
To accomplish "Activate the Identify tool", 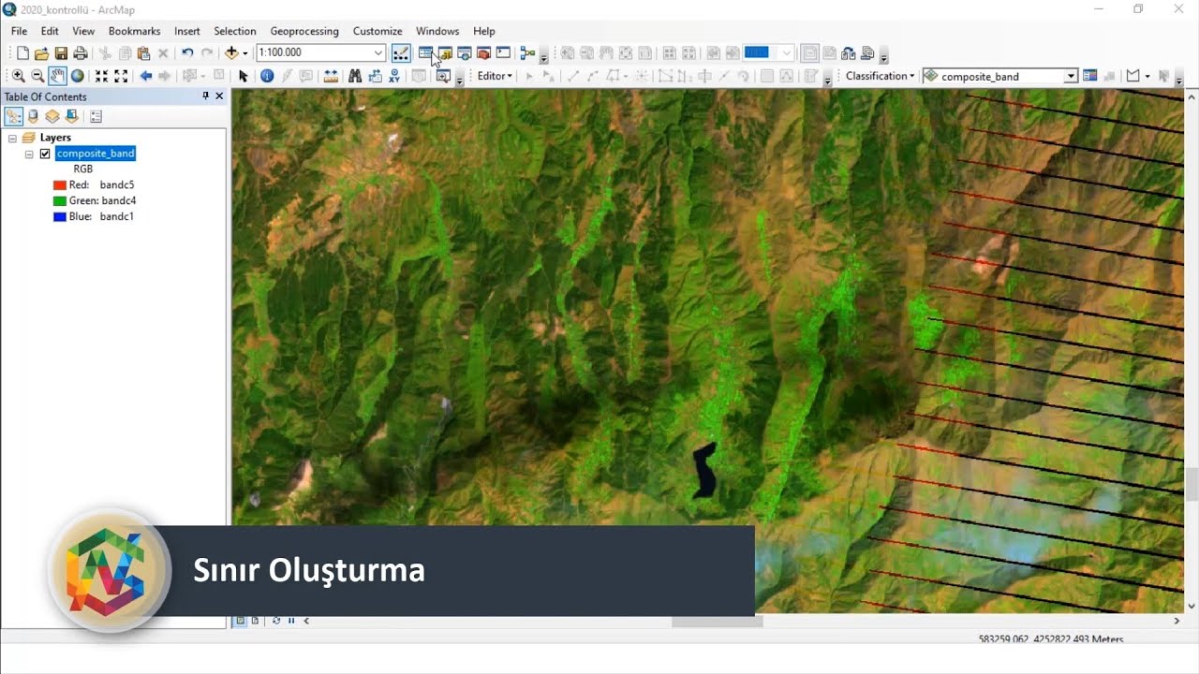I will pos(267,76).
